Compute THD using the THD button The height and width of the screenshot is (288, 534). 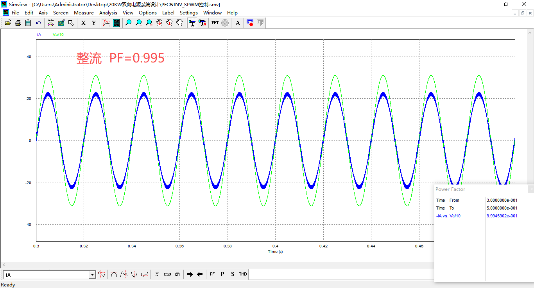click(243, 274)
